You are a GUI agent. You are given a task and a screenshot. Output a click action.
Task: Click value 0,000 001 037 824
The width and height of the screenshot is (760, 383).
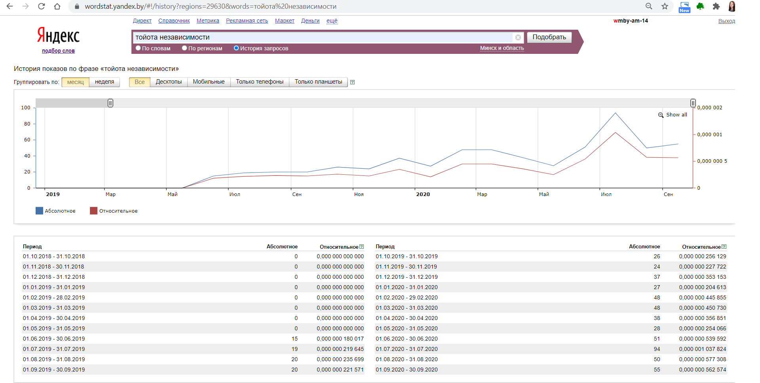703,349
